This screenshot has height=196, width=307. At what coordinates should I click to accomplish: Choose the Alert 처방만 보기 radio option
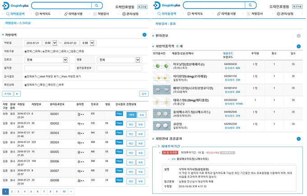[x=39, y=76]
